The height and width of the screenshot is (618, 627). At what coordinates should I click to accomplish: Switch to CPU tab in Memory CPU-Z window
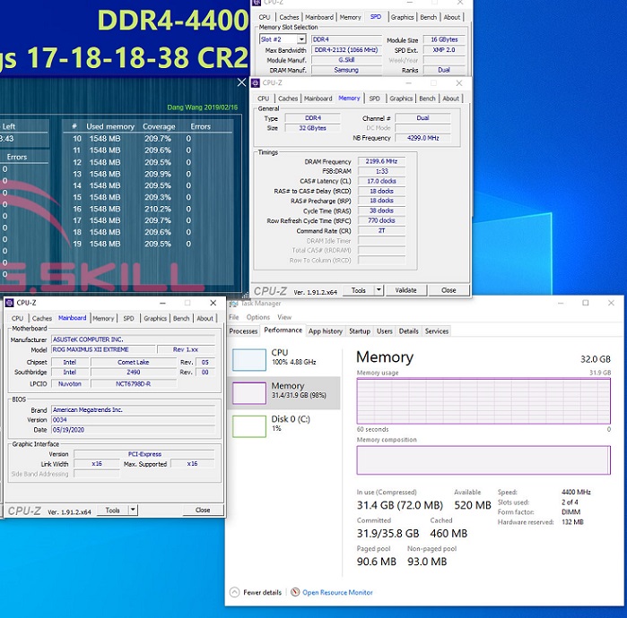tap(263, 99)
